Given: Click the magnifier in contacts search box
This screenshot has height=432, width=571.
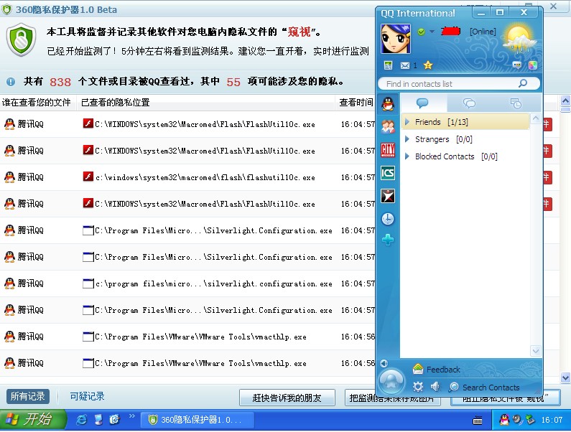Looking at the screenshot, I should [x=523, y=83].
